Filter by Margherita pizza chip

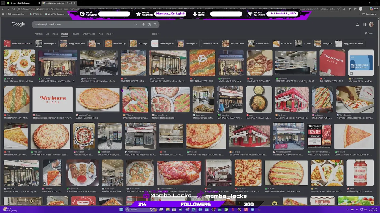(x=73, y=43)
